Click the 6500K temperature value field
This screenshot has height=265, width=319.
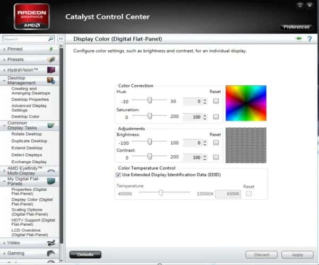(228, 193)
